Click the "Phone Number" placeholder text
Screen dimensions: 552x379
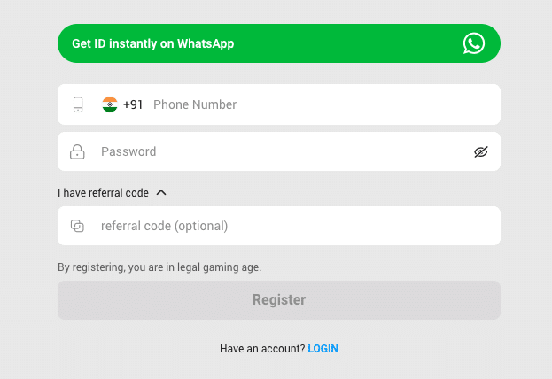click(x=195, y=104)
